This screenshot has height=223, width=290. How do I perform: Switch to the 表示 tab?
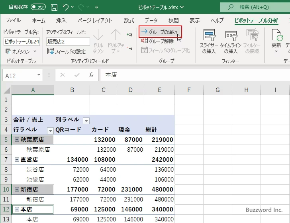194,20
